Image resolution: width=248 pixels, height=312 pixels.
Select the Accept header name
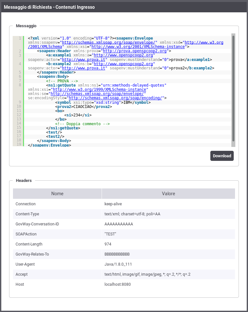pyautogui.click(x=21, y=274)
